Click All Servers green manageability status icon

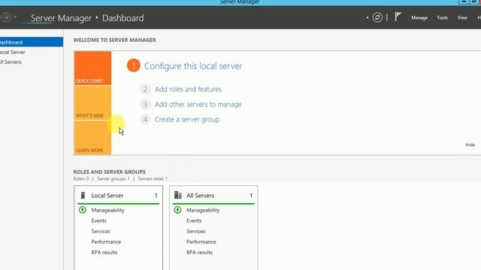(x=177, y=210)
